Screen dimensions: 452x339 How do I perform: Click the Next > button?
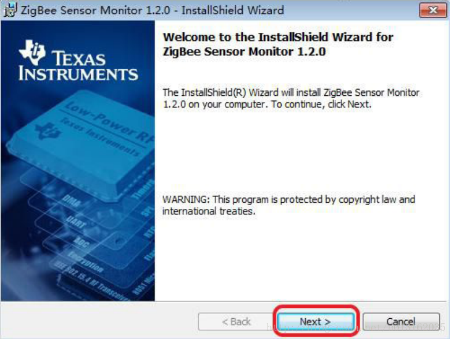click(x=316, y=321)
